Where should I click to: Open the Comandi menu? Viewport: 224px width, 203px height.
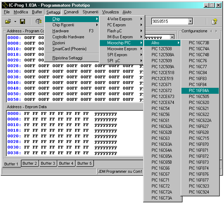71,12
